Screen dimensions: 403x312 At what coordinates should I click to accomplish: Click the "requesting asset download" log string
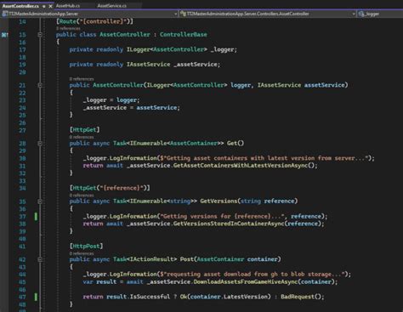(253, 275)
